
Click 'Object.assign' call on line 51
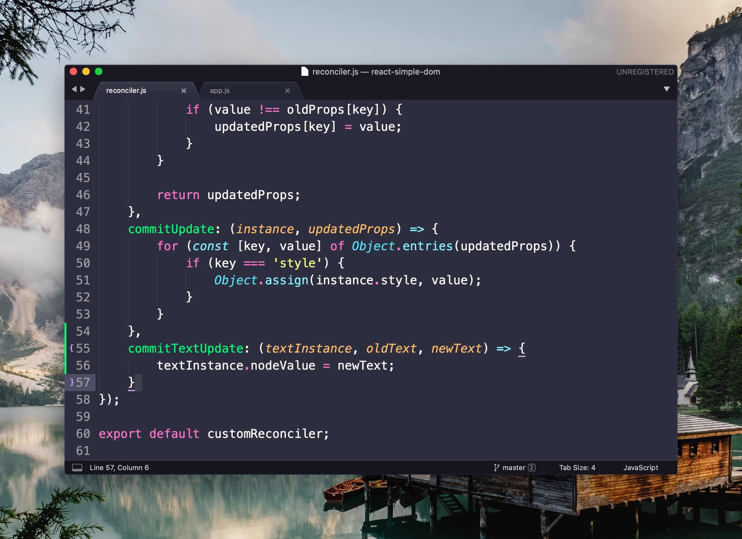[261, 280]
